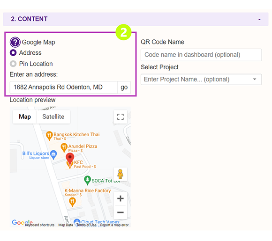Click the KFC Fast Food label
The width and height of the screenshot is (272, 241).
(85, 164)
